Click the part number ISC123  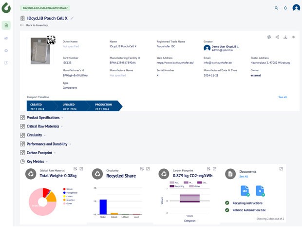(67, 62)
